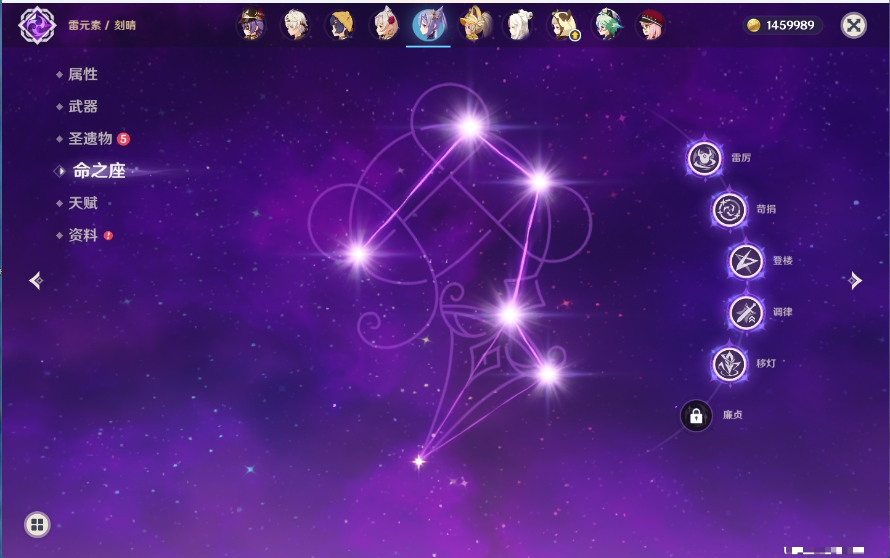Screen dimensions: 890x558
Task: Click the 雷厉 label text
Action: tap(741, 158)
